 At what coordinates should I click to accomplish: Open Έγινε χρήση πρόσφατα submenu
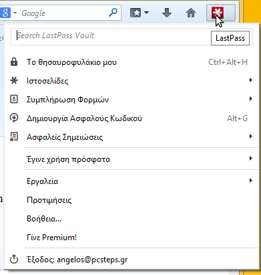pyautogui.click(x=132, y=159)
